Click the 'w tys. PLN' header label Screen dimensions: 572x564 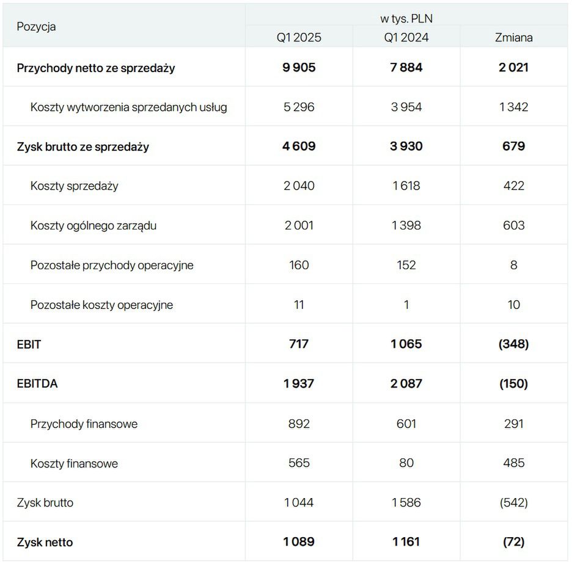[x=406, y=18]
